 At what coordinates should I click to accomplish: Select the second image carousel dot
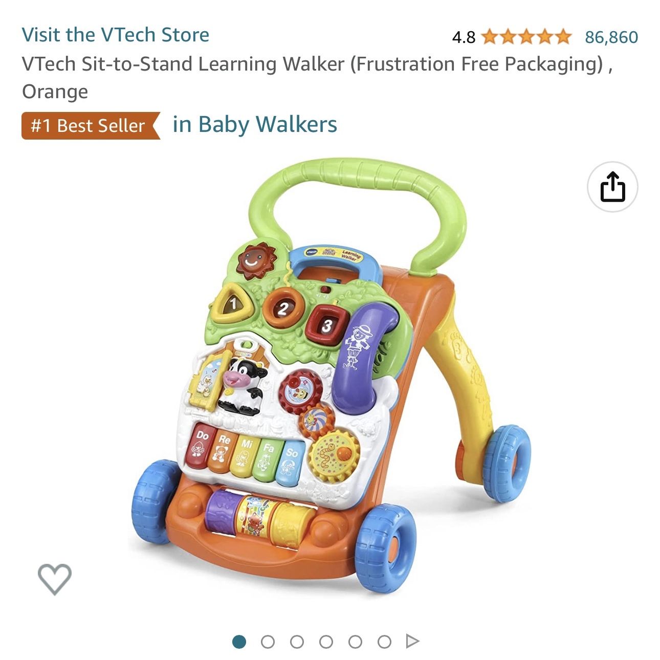point(268,642)
